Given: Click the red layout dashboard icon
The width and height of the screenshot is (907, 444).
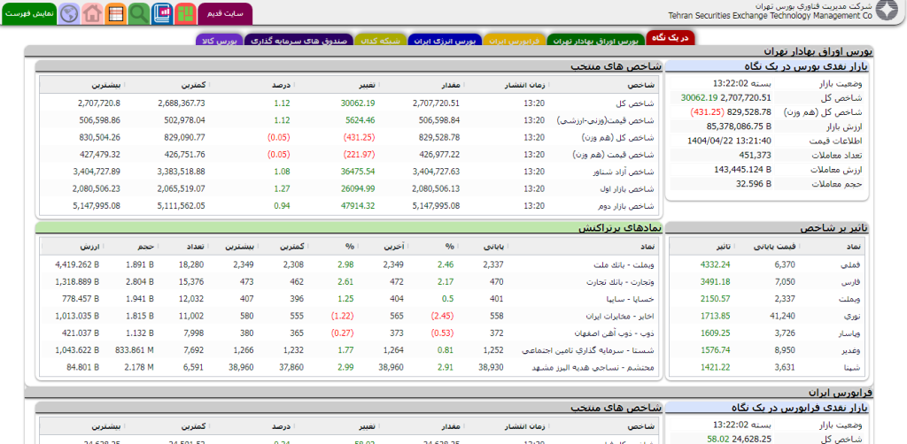Looking at the screenshot, I should [x=185, y=12].
